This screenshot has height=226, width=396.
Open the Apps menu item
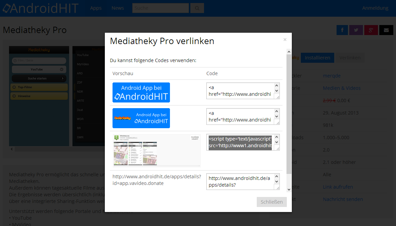pos(96,8)
